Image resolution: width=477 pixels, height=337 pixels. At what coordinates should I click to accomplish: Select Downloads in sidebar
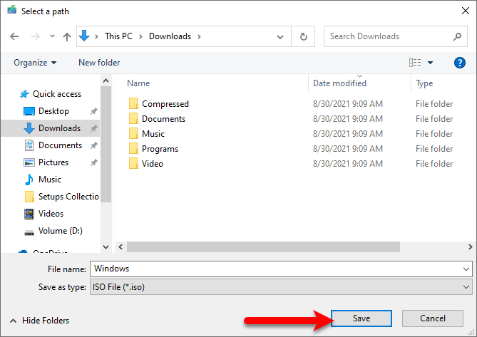59,128
